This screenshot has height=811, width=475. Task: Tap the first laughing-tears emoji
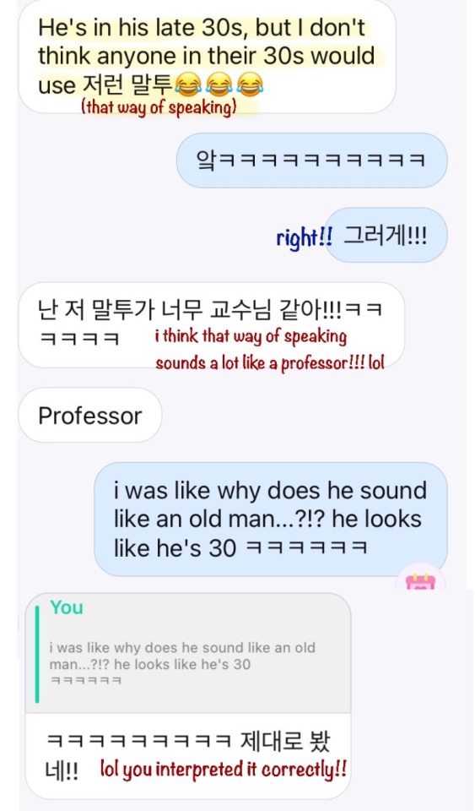pos(188,84)
